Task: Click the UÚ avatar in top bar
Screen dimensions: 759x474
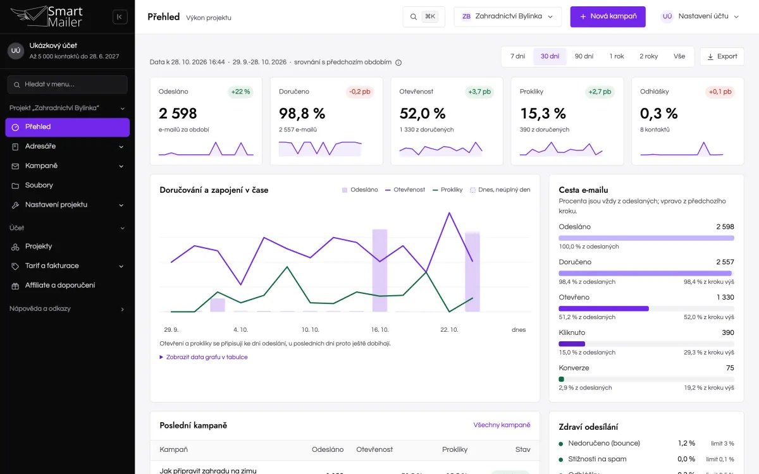Action: coord(667,16)
